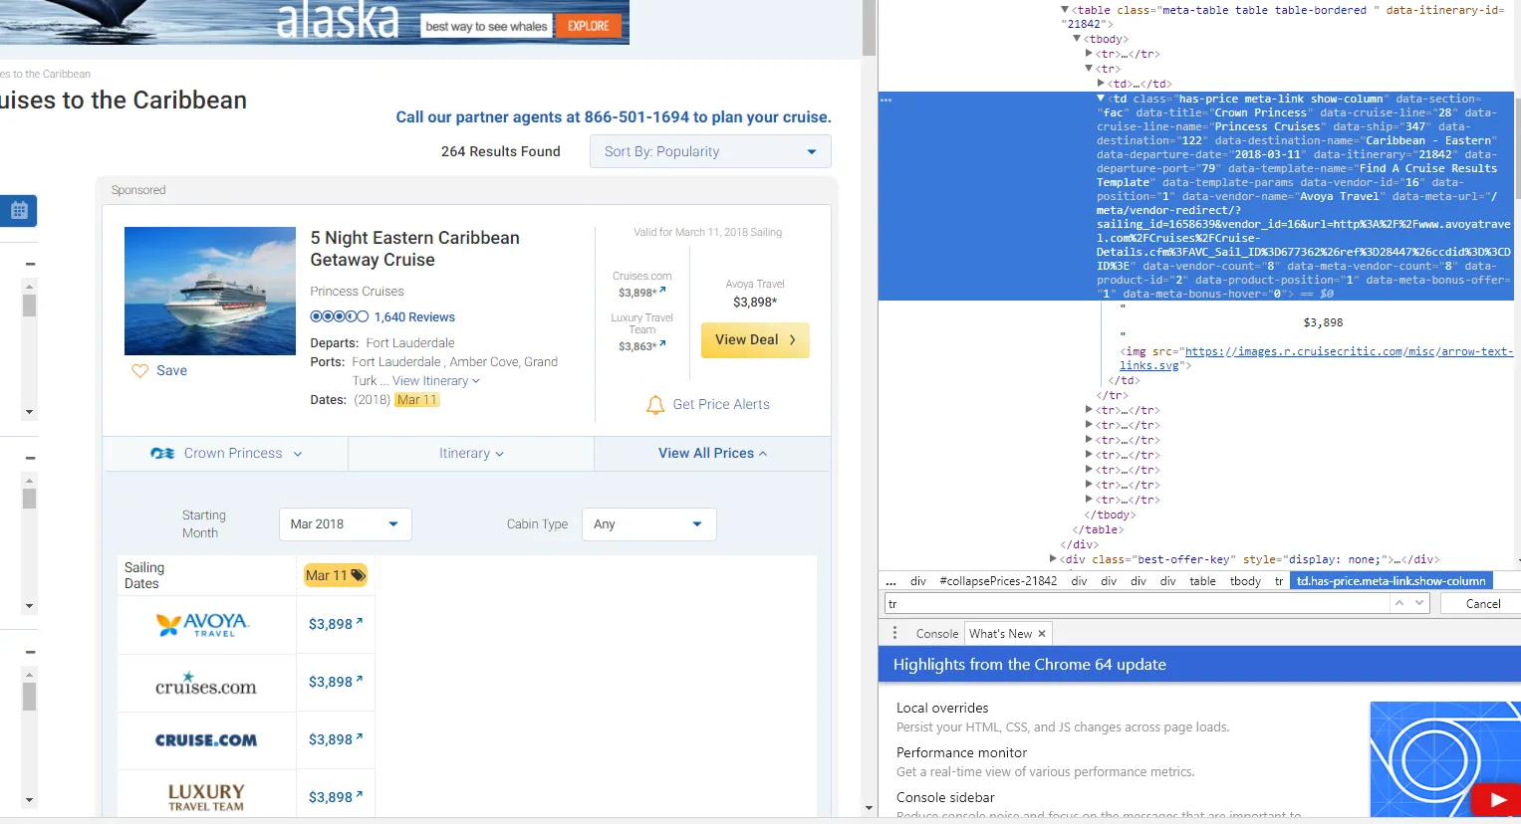Screen dimensions: 1521x824
Task: Click the View Deal button
Action: point(755,340)
